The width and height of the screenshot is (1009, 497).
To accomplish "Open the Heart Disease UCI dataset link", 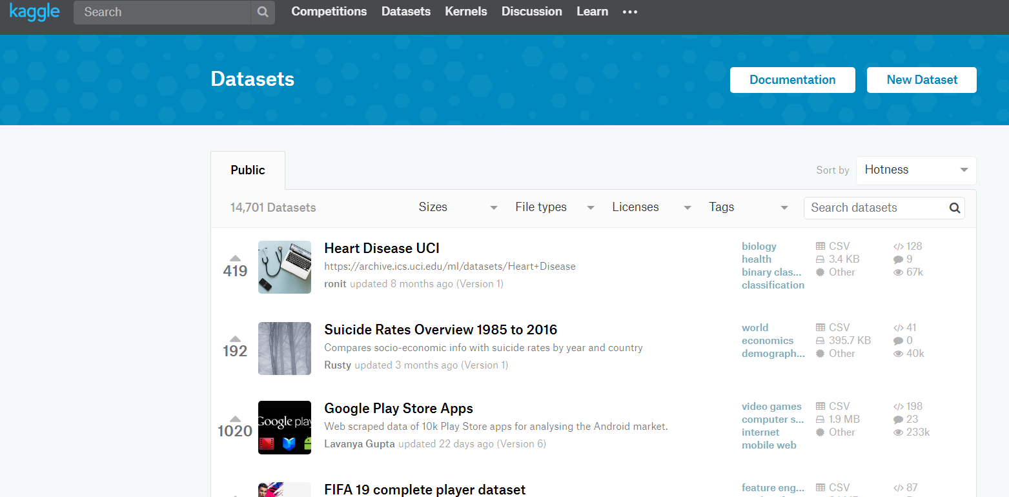I will [381, 248].
